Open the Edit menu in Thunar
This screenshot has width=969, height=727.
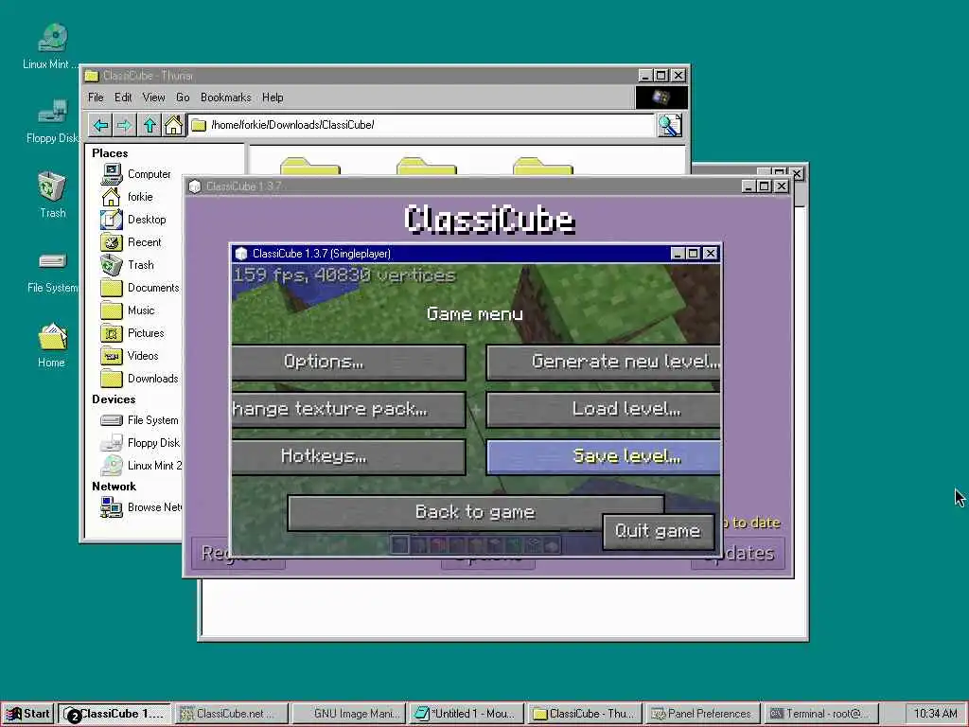[123, 98]
